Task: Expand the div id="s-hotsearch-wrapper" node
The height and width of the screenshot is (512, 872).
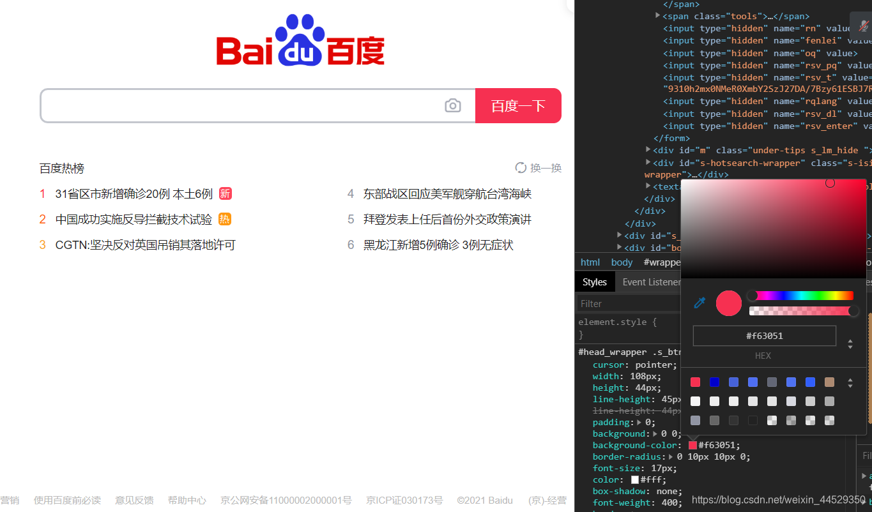Action: [649, 163]
